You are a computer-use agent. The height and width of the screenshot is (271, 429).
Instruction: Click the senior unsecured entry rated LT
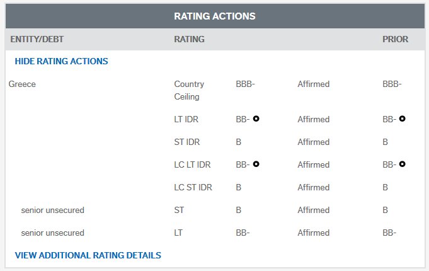(52, 233)
